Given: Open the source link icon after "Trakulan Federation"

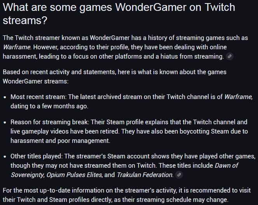Looking at the screenshot, I should click(x=179, y=175).
